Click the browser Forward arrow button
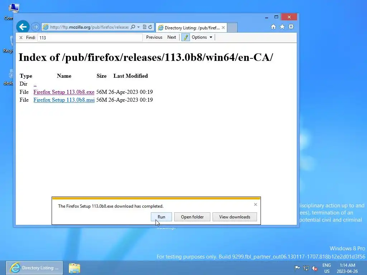 [35, 27]
